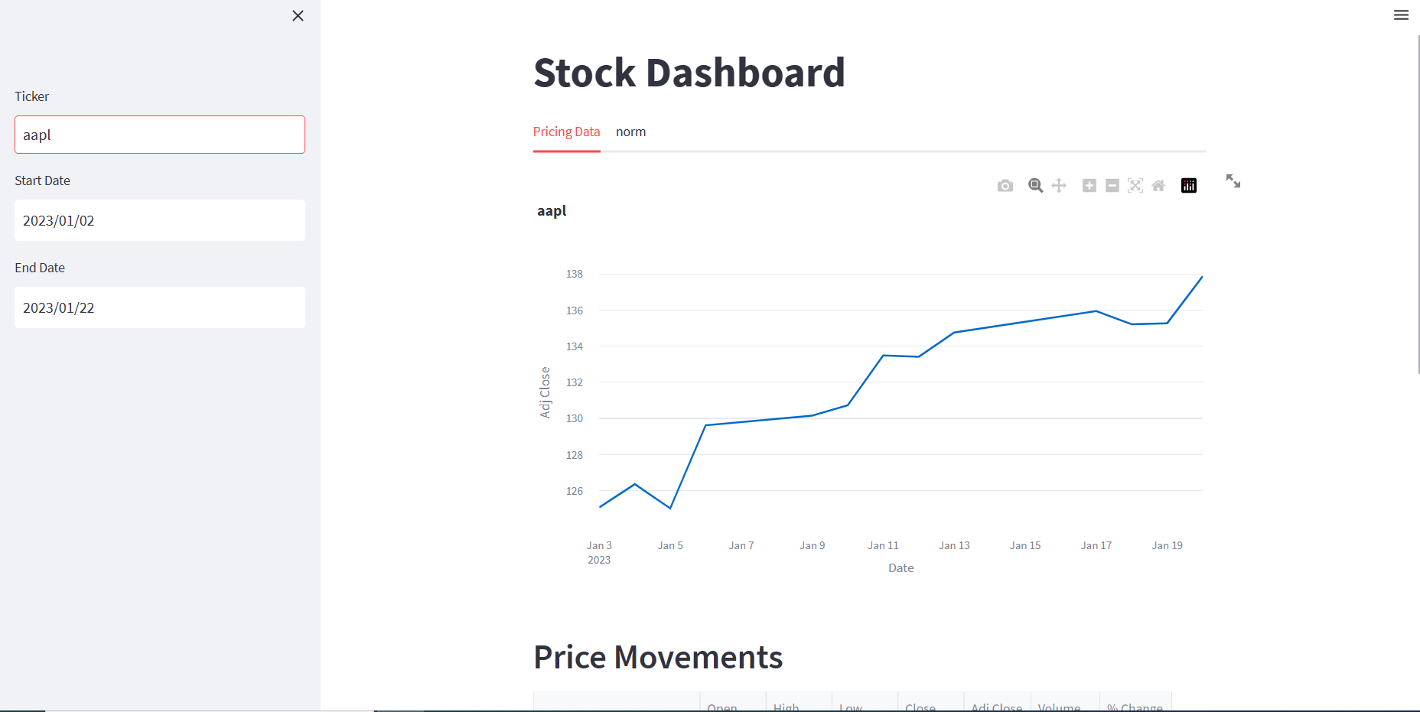The image size is (1420, 712).
Task: Open the Start Date calendar picker
Action: 159,220
